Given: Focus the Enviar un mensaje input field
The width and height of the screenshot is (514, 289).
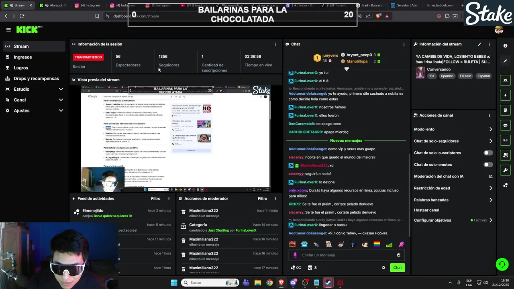Looking at the screenshot, I should pos(347,255).
